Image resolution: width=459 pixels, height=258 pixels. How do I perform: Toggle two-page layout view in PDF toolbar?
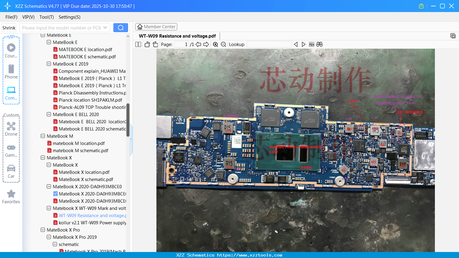click(x=138, y=44)
